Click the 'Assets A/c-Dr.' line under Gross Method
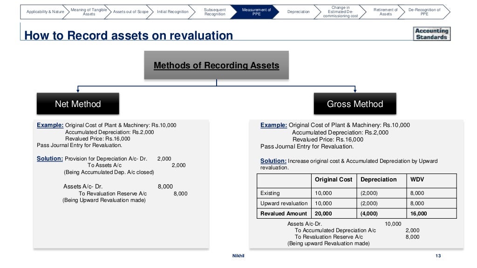The image size is (477, 268). 305,224
